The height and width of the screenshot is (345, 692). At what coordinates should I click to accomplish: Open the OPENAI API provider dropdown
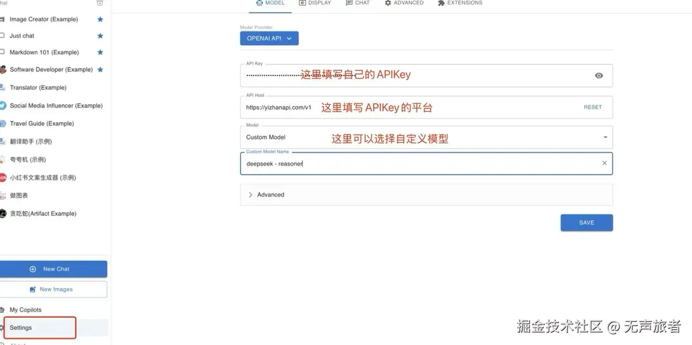(269, 39)
